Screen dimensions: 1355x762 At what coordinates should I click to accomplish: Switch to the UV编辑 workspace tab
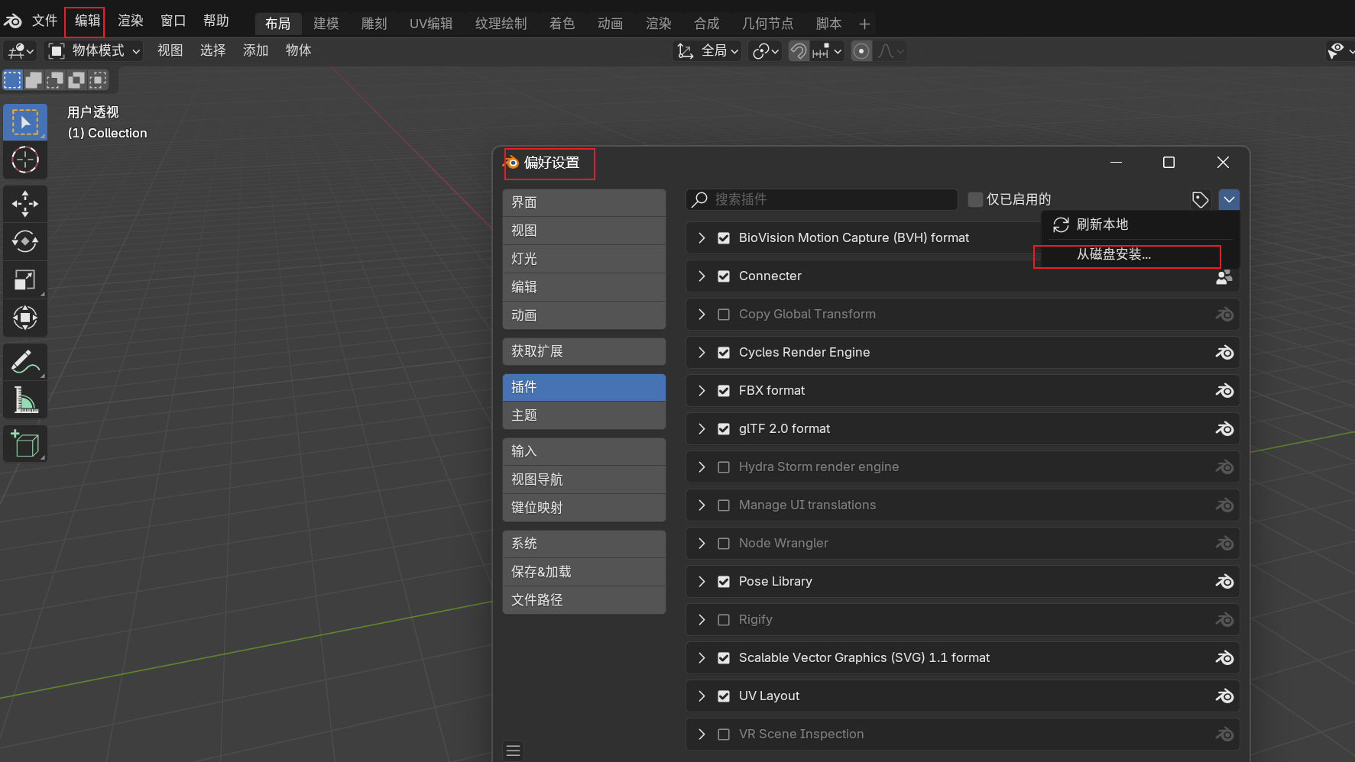pos(430,23)
